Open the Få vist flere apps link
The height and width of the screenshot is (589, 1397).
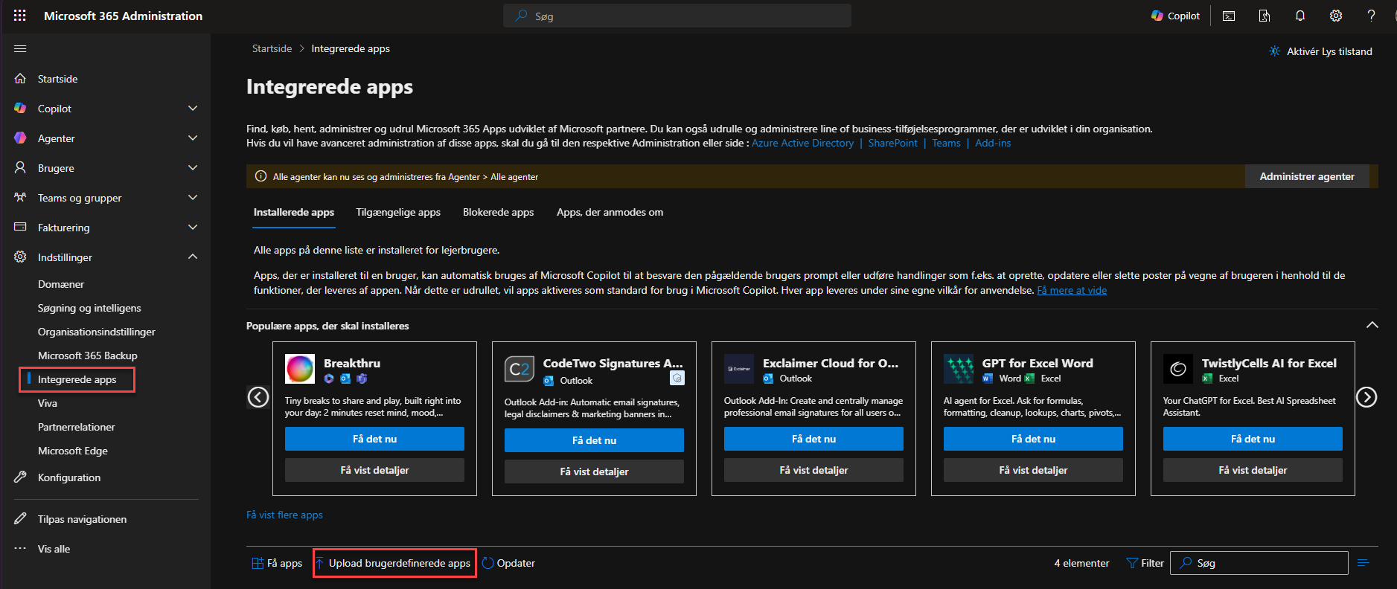click(284, 515)
